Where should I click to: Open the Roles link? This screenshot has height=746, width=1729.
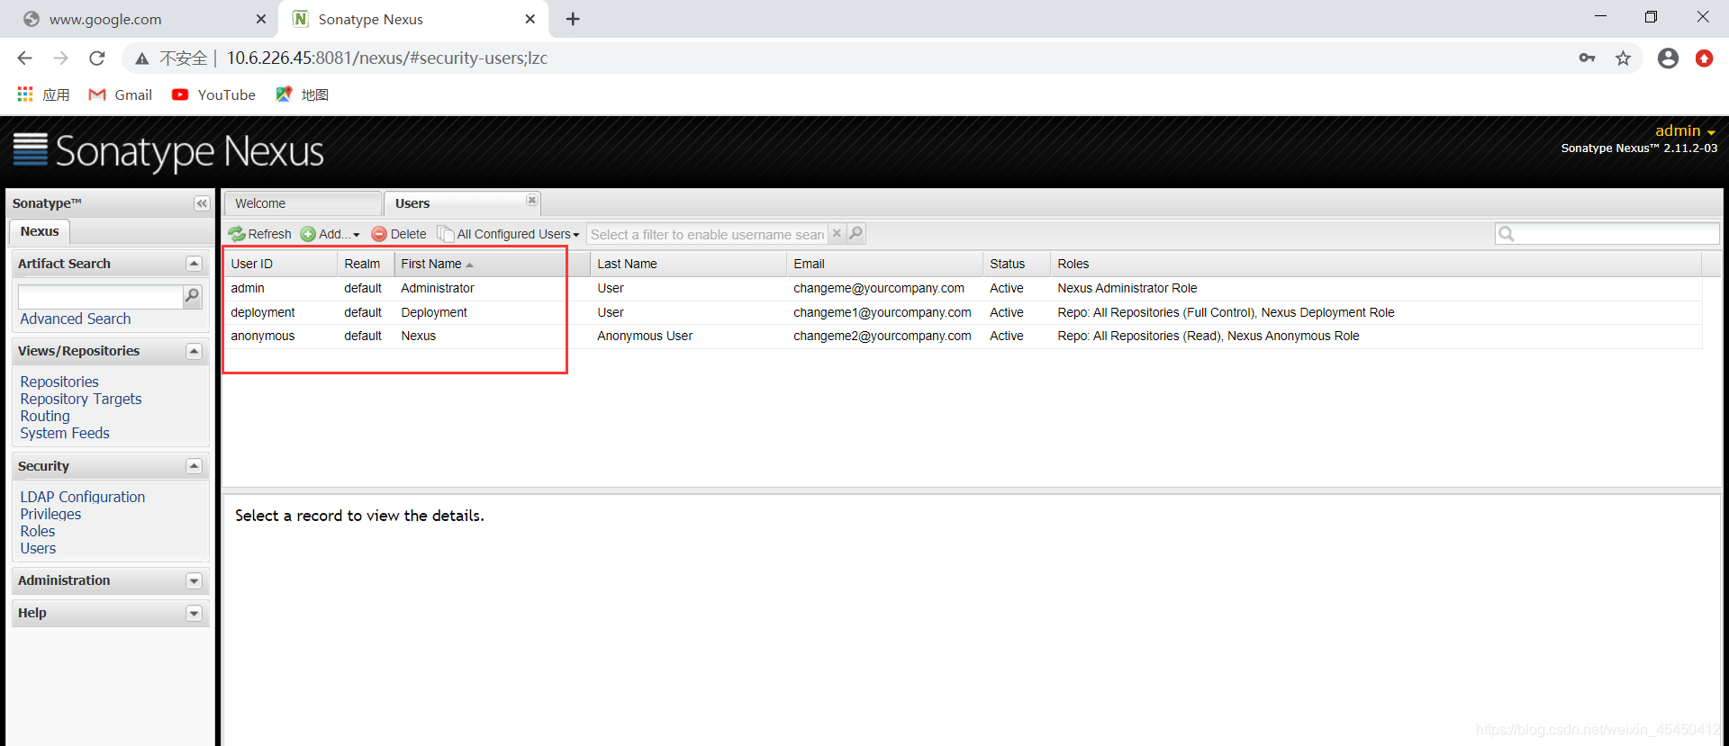click(38, 531)
